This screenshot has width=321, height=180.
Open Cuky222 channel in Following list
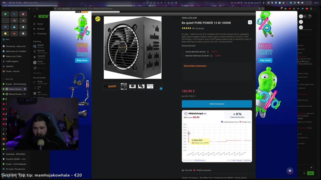coord(40,57)
